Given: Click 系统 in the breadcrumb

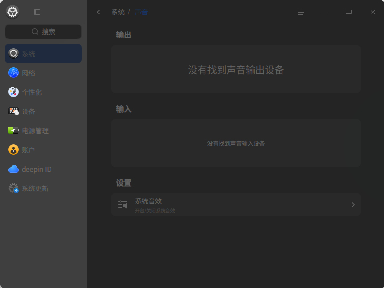Looking at the screenshot, I should (x=118, y=12).
